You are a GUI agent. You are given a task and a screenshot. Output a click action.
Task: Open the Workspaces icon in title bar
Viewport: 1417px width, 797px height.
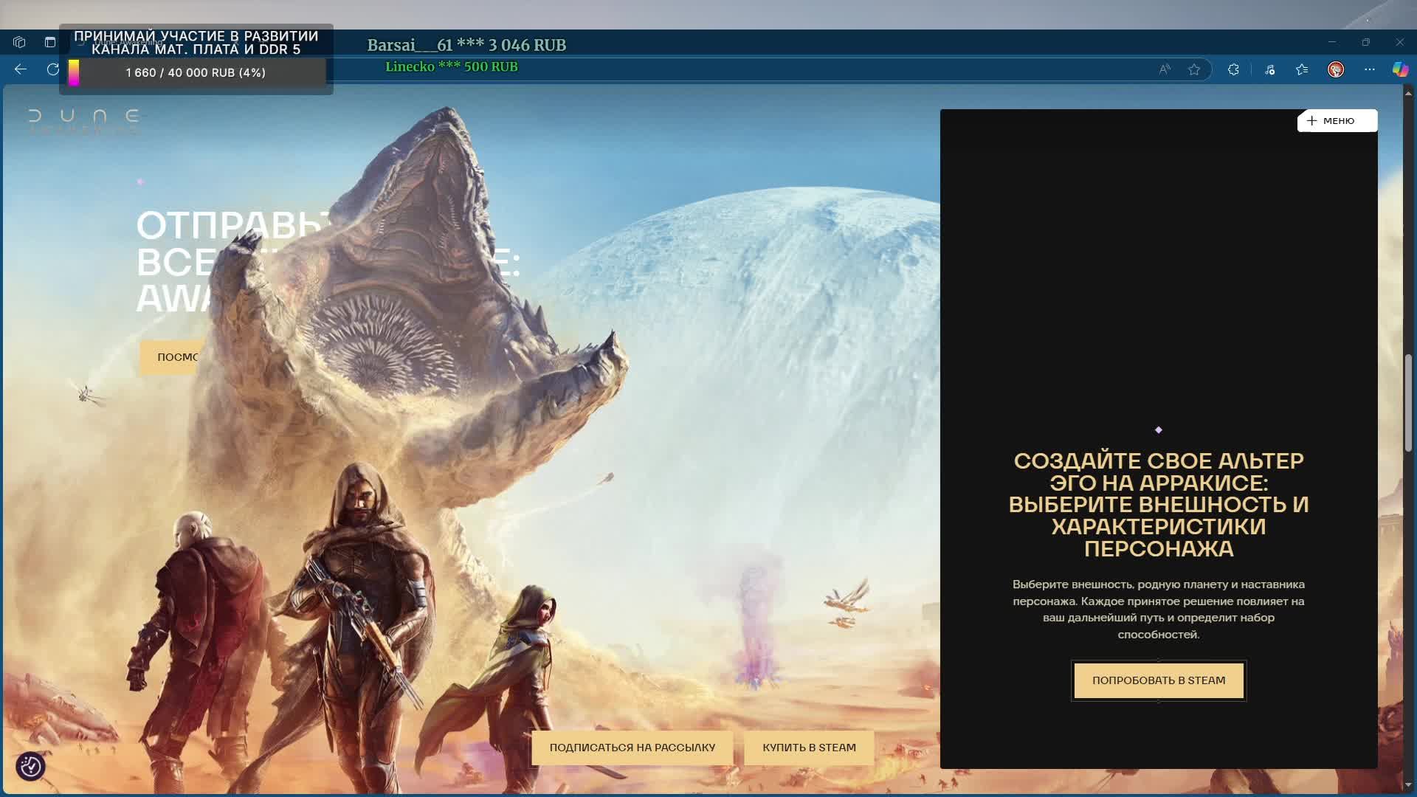click(19, 42)
